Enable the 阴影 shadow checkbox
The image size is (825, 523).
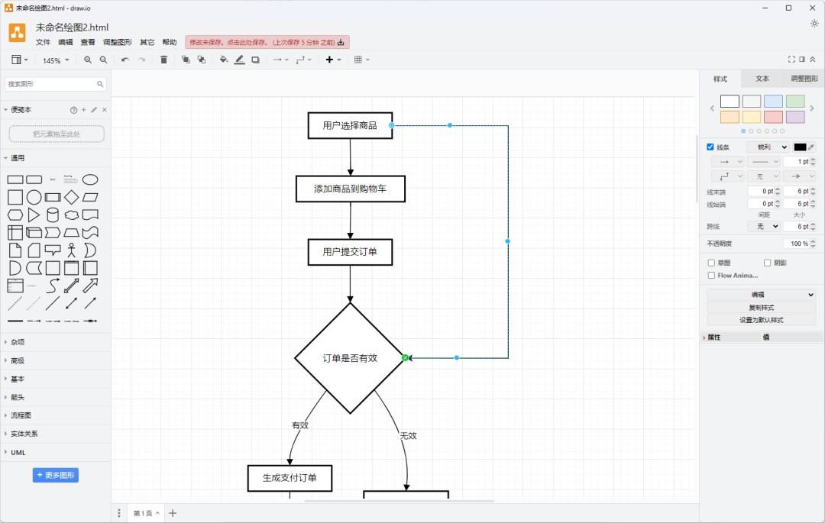pyautogui.click(x=767, y=263)
